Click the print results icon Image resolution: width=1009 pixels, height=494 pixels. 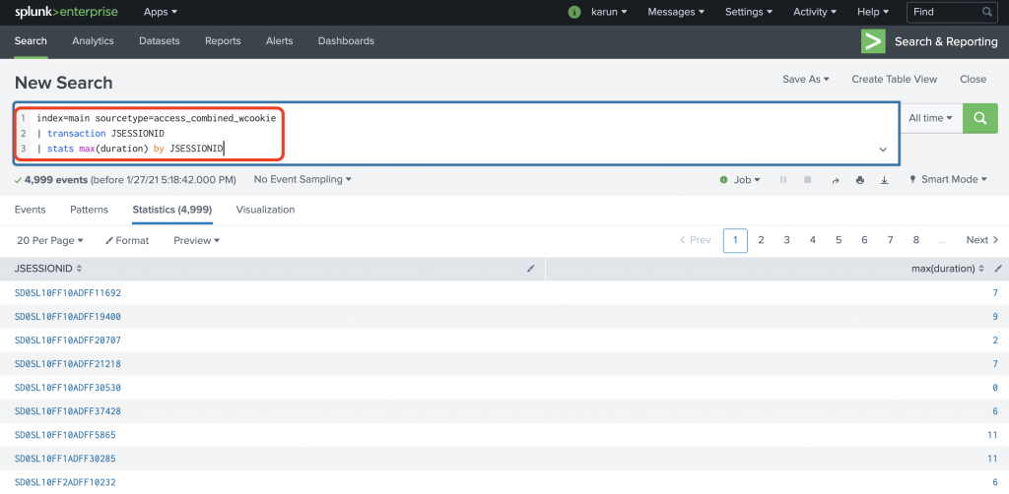860,180
